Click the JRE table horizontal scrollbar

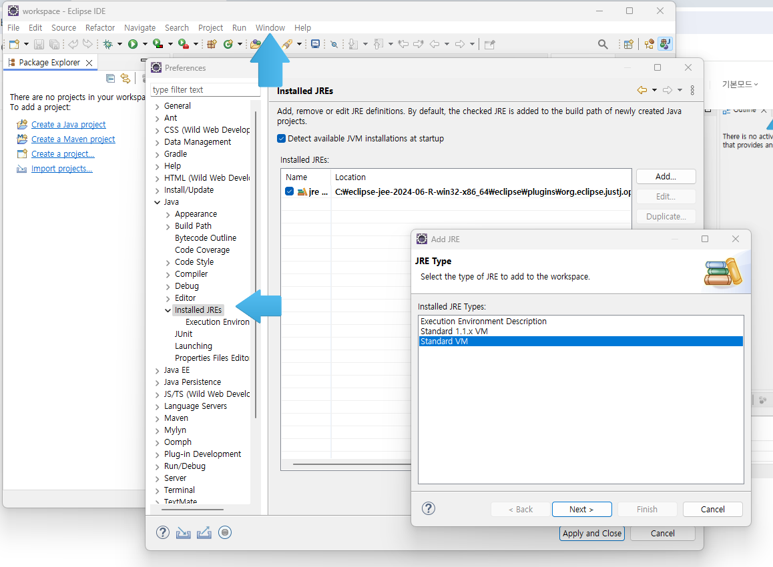point(352,464)
